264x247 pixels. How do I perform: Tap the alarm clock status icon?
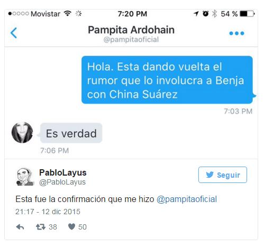(205, 14)
